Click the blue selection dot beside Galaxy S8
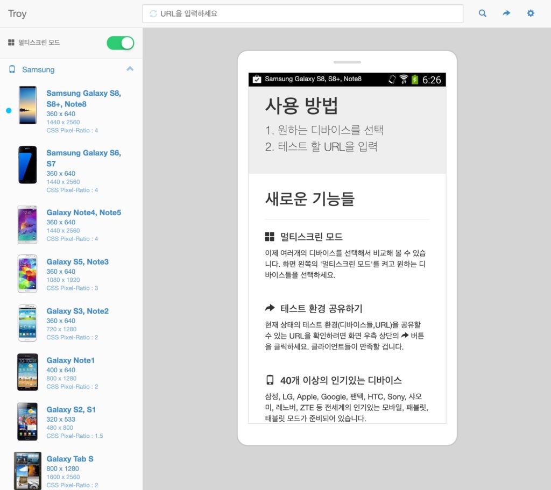 tap(9, 111)
